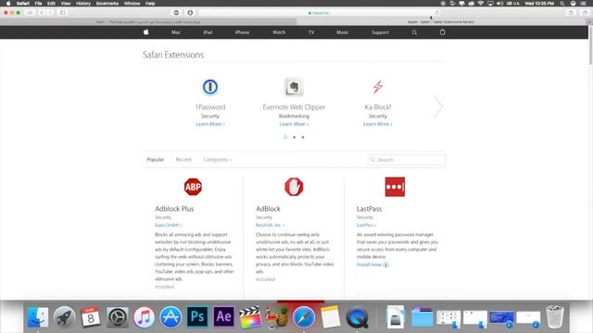Open the Window menu
This screenshot has height=333, width=593.
[132, 4]
